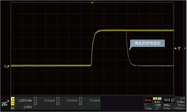Click the 0.00ns horizontal delay value
The image size is (187, 112).
pyautogui.click(x=181, y=102)
